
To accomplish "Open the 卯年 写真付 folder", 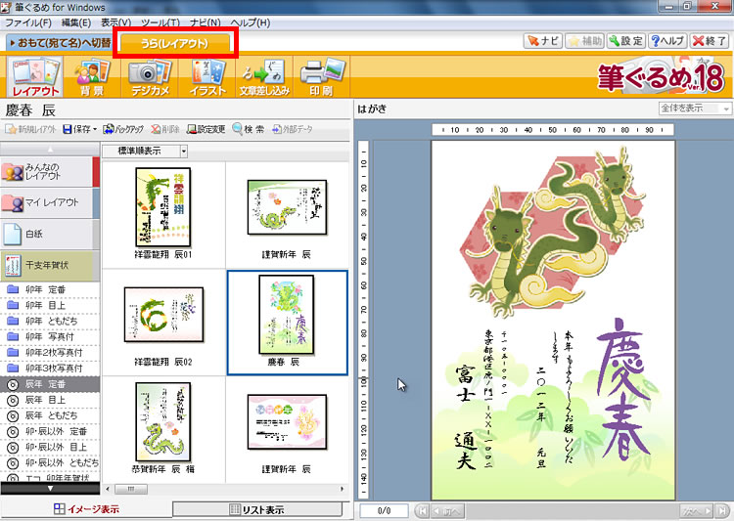I will [x=50, y=336].
